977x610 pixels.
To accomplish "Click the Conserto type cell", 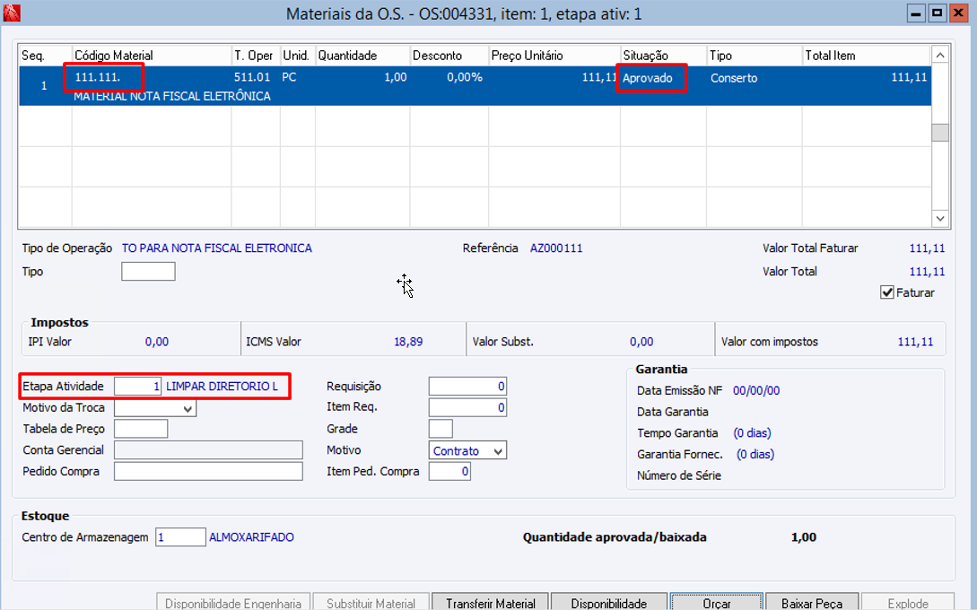I will [x=734, y=79].
